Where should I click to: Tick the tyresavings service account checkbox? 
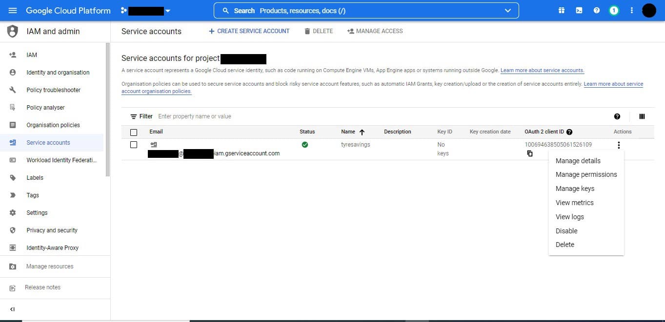[134, 145]
